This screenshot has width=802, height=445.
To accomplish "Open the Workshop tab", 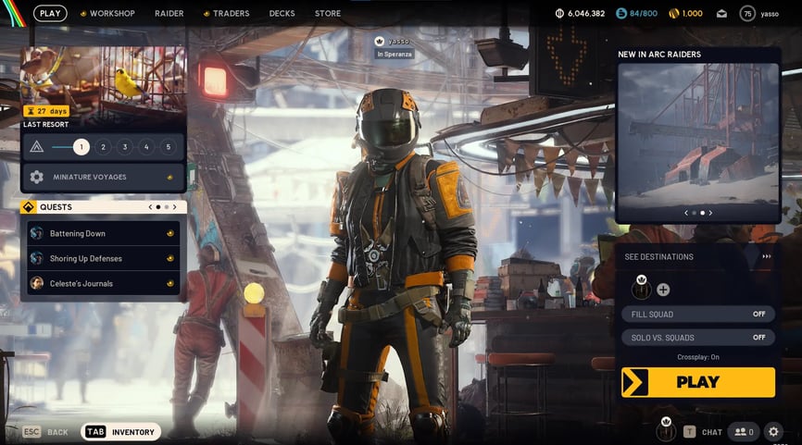I will coord(107,14).
